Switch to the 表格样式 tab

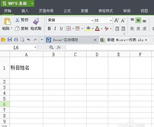click(x=106, y=11)
